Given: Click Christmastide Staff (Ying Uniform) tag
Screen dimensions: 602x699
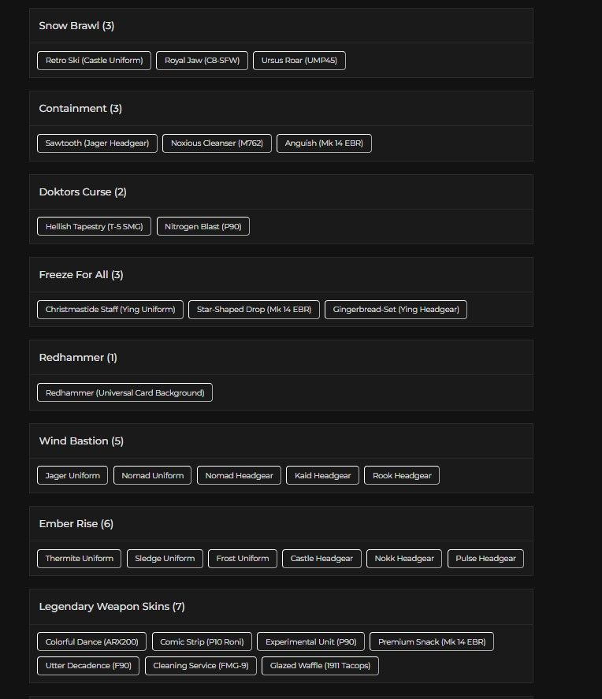Looking at the screenshot, I should click(x=110, y=310).
